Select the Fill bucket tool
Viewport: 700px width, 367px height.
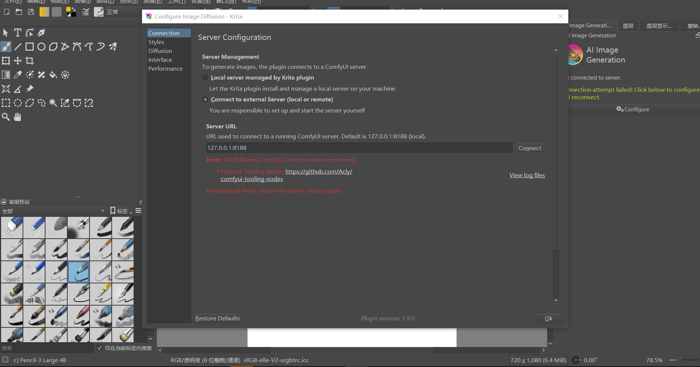point(53,75)
